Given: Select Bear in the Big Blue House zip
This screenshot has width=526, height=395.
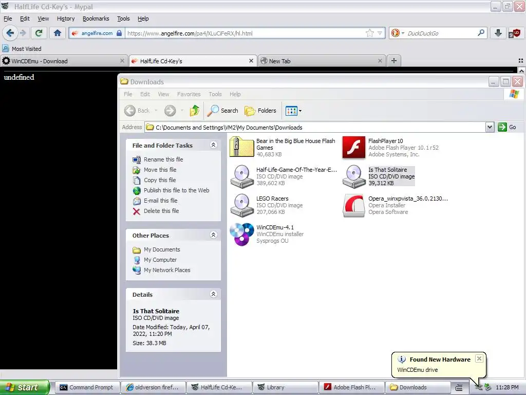Looking at the screenshot, I should (x=283, y=148).
